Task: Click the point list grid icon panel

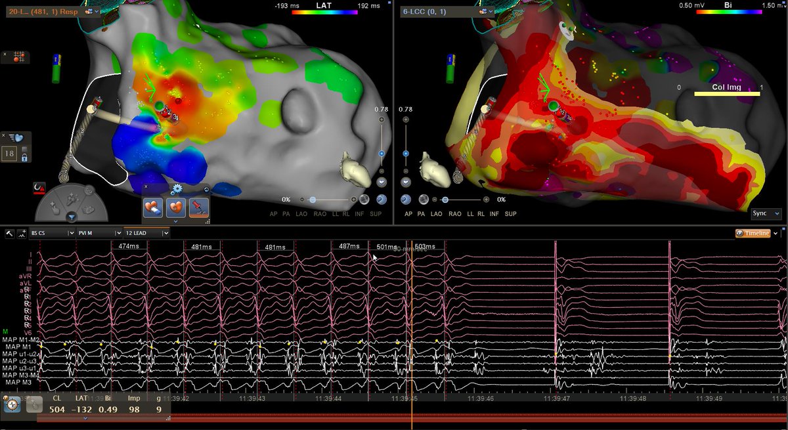Action: click(x=18, y=57)
